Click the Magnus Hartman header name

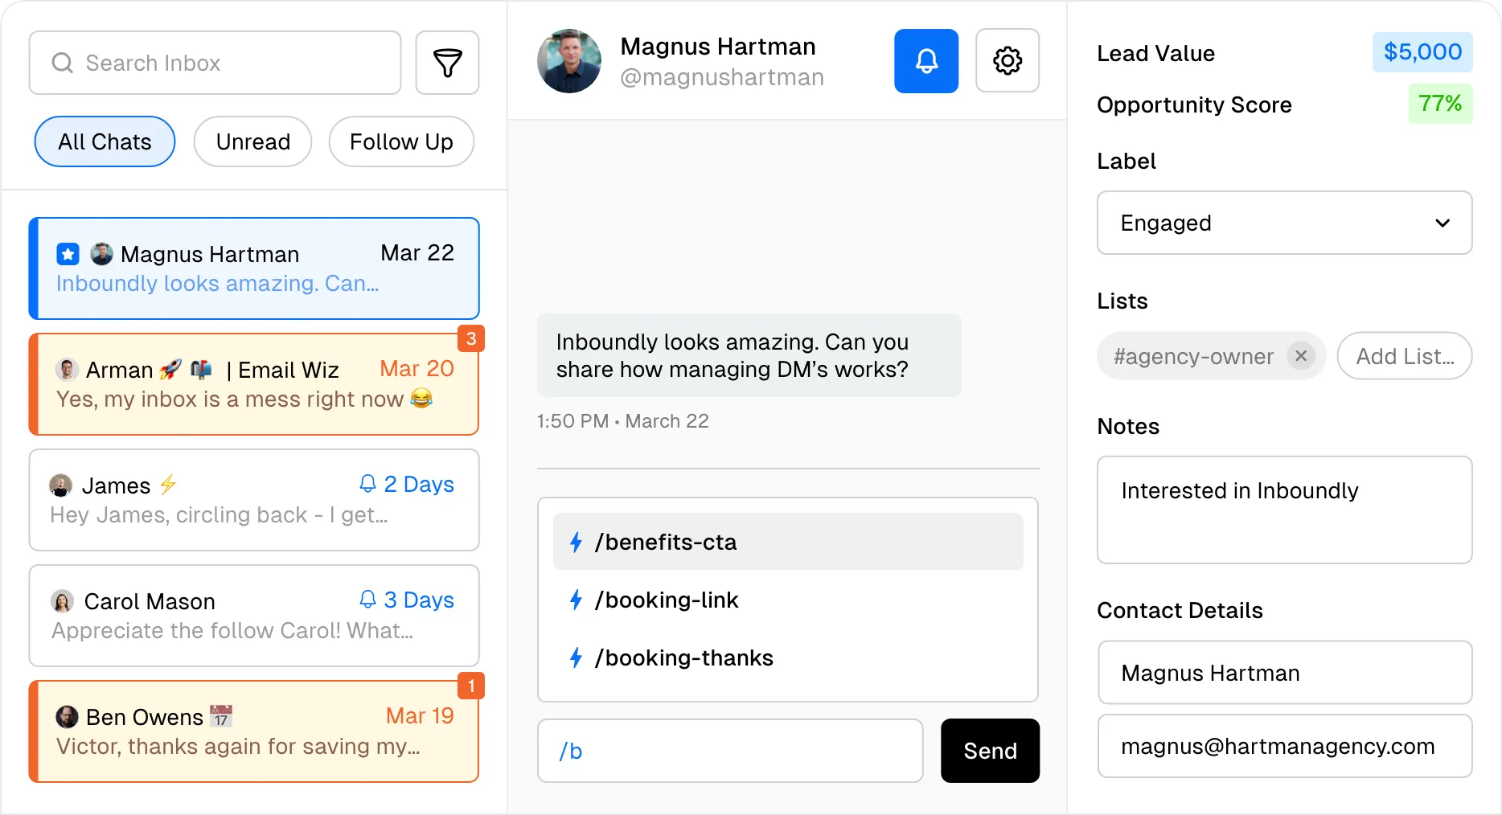coord(718,47)
